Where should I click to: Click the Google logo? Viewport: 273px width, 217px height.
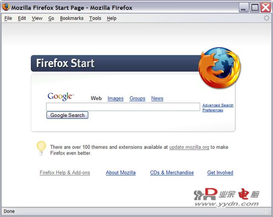[60, 97]
